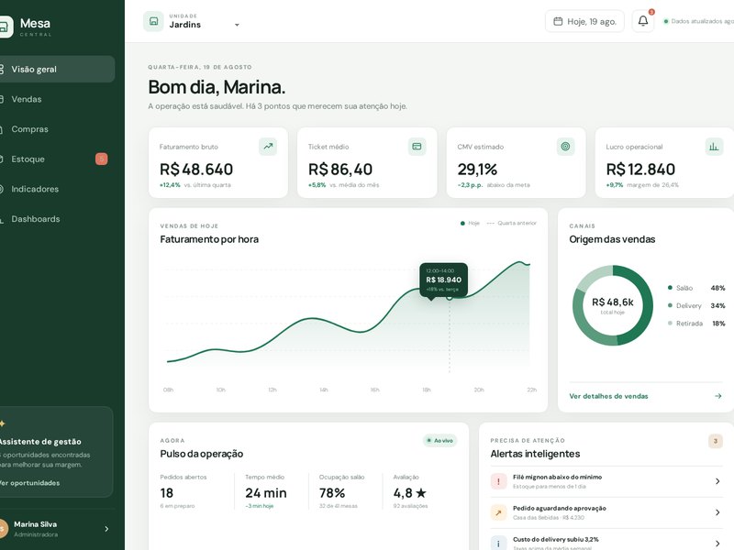Open the Custo do delivery alert chevron
734x550 pixels.
point(717,544)
